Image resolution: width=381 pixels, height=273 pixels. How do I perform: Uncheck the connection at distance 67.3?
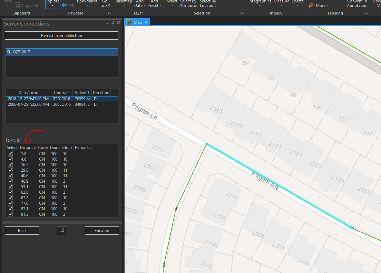(x=10, y=198)
